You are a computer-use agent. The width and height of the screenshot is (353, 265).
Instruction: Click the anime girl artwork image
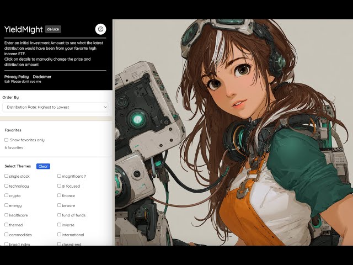coord(234,132)
